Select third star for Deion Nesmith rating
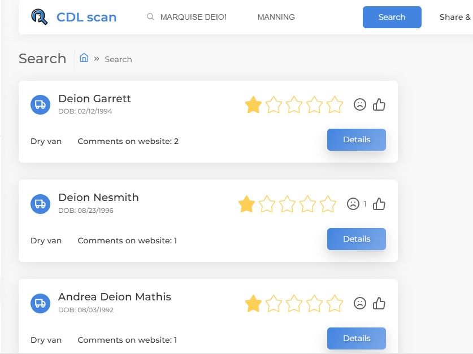This screenshot has height=354, width=473. (287, 204)
